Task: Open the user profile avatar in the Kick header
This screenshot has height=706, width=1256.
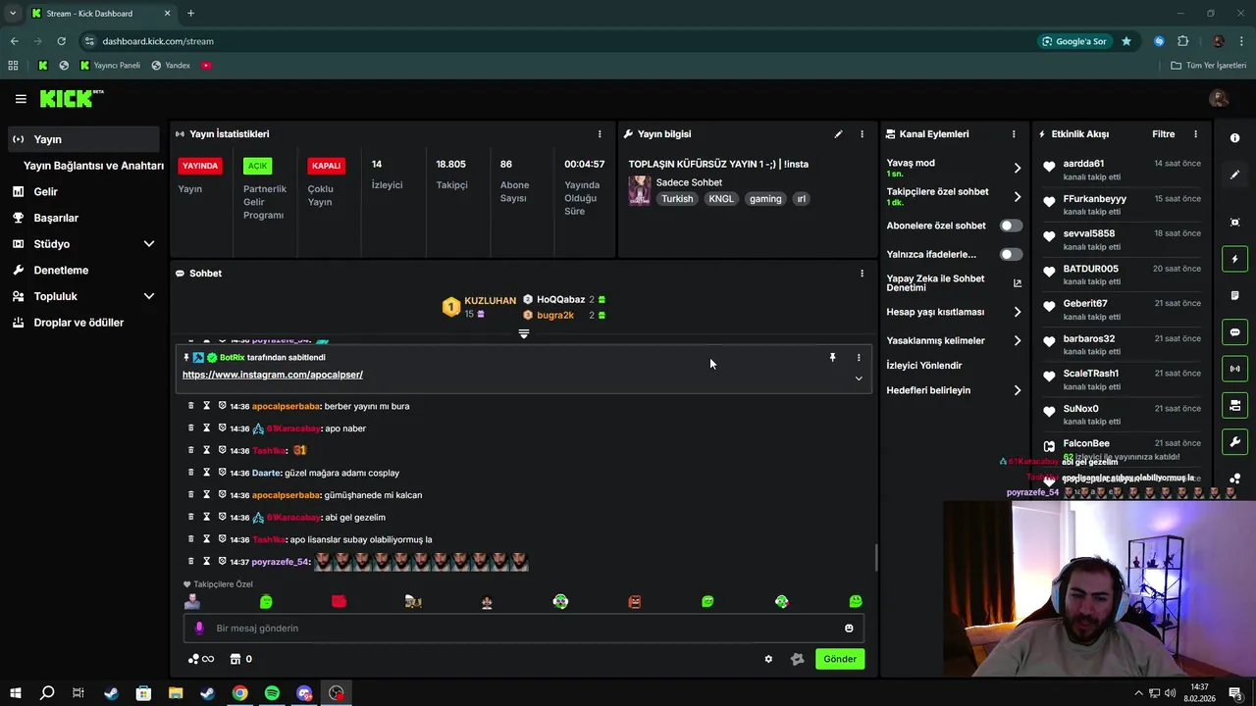Action: pyautogui.click(x=1219, y=98)
